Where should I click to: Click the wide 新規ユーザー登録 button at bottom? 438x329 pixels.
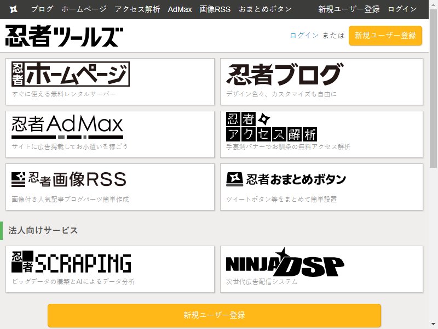click(214, 315)
